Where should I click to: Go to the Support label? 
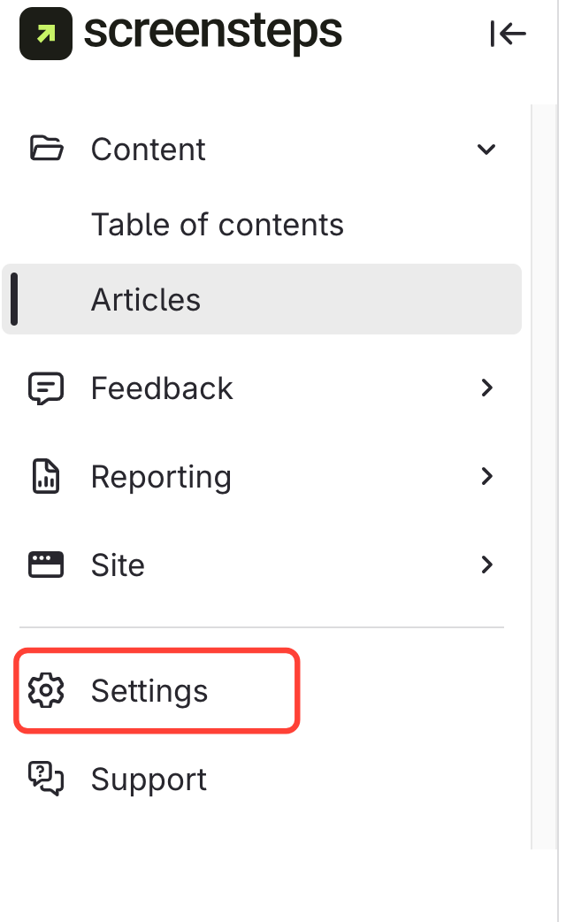pyautogui.click(x=149, y=780)
